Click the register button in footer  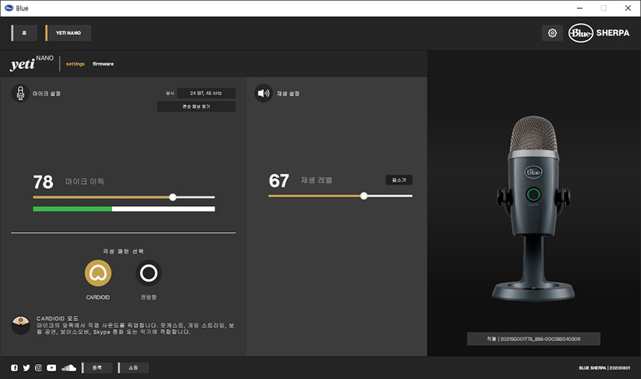point(97,368)
